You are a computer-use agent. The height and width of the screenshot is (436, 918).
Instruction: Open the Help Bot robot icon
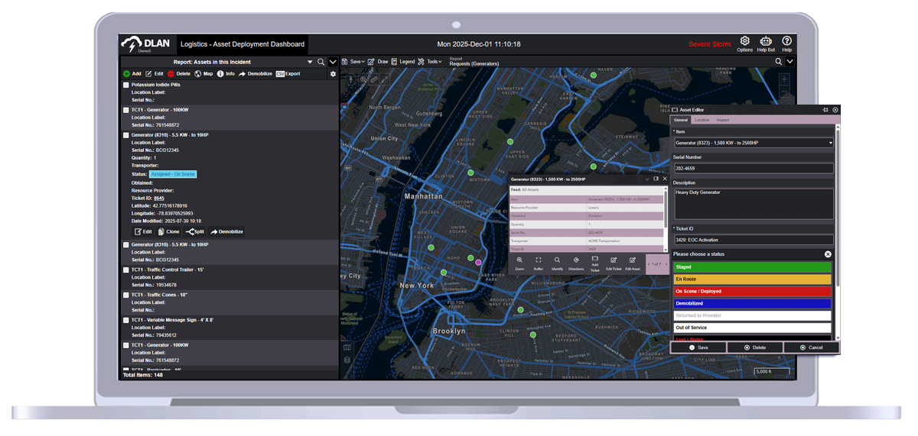click(764, 41)
